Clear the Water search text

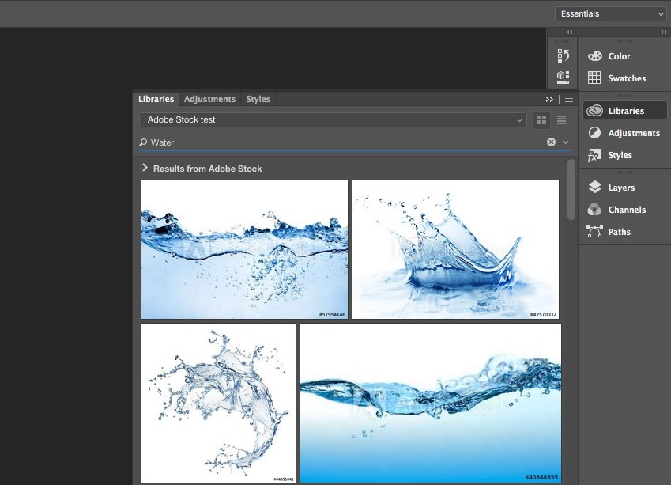tap(551, 142)
